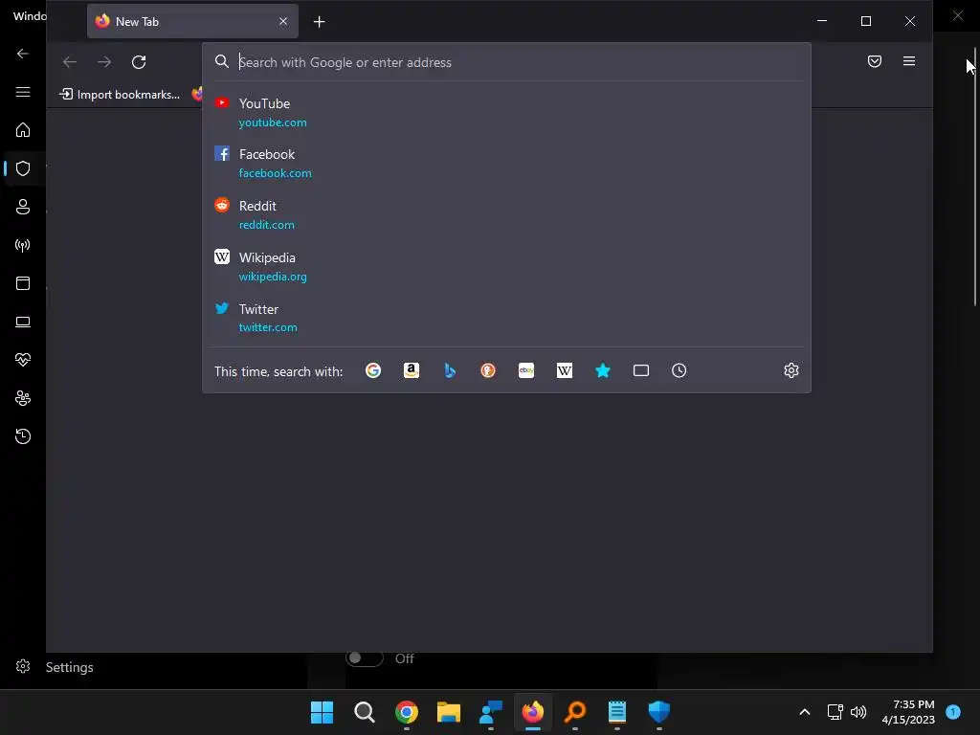Click Import bookmarks in bookmarks toolbar

pyautogui.click(x=120, y=95)
